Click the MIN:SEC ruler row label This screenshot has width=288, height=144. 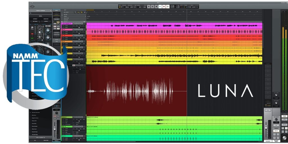65,15
